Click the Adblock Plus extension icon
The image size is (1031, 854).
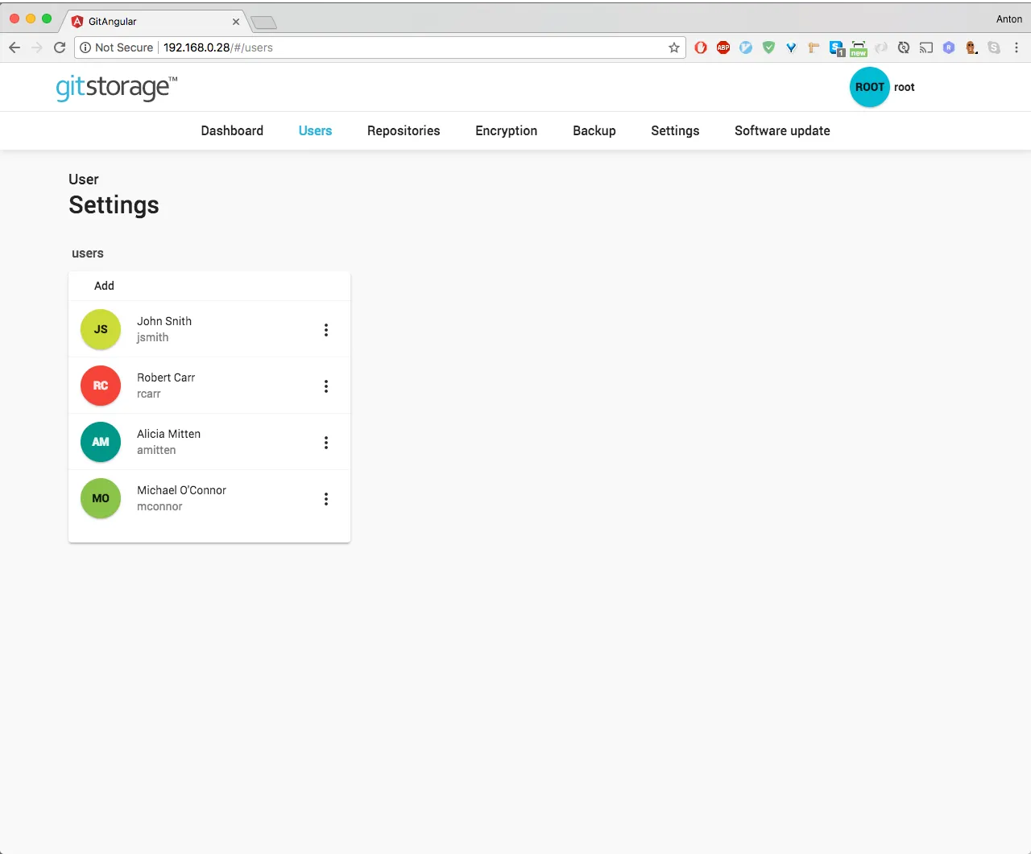[x=723, y=47]
